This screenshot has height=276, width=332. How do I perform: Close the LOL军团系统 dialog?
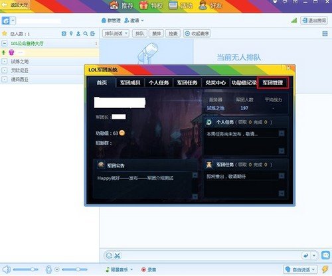coord(288,68)
